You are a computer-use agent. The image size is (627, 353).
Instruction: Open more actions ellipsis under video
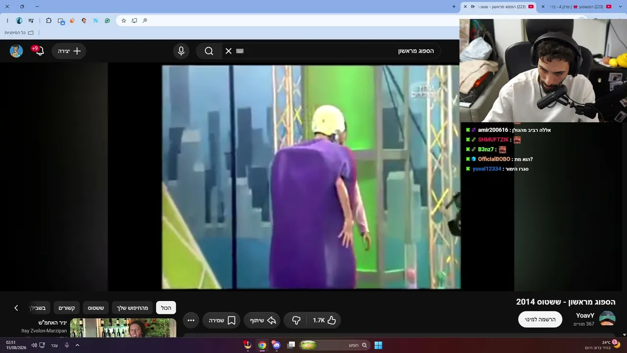click(x=191, y=320)
